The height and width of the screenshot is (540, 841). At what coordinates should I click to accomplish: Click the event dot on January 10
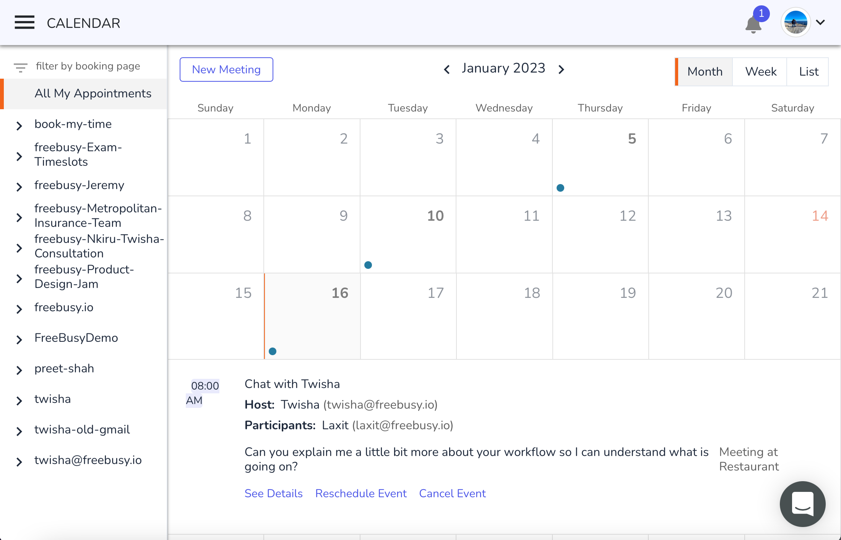368,265
